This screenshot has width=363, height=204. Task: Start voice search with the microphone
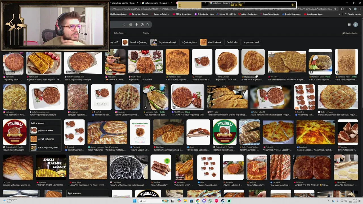pyautogui.click(x=136, y=25)
